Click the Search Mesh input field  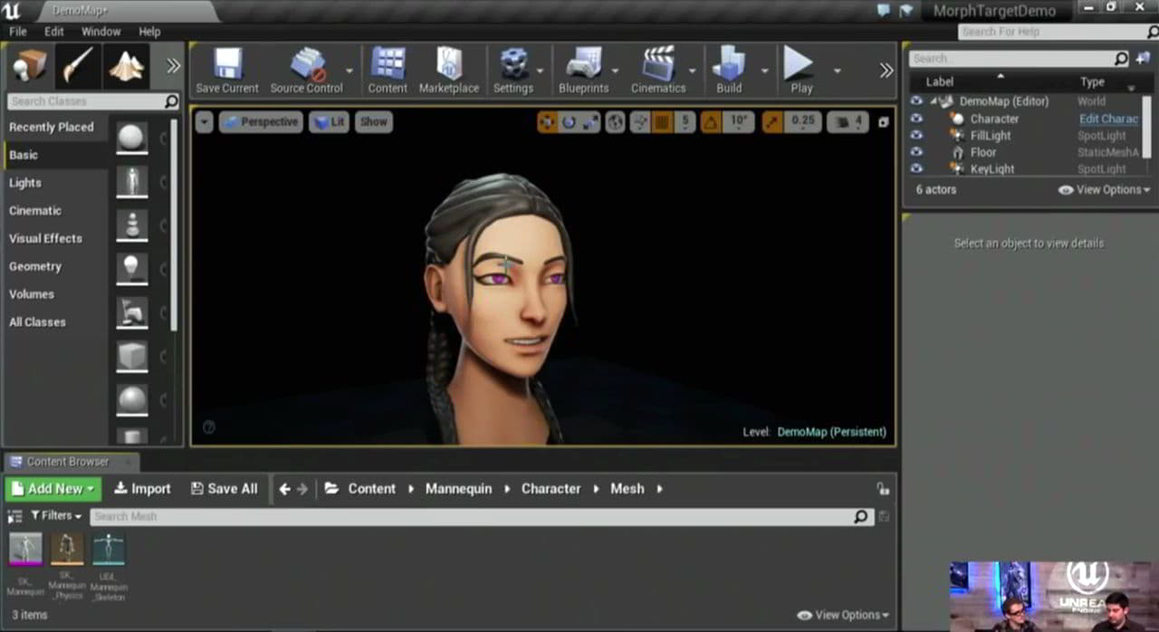[x=471, y=516]
